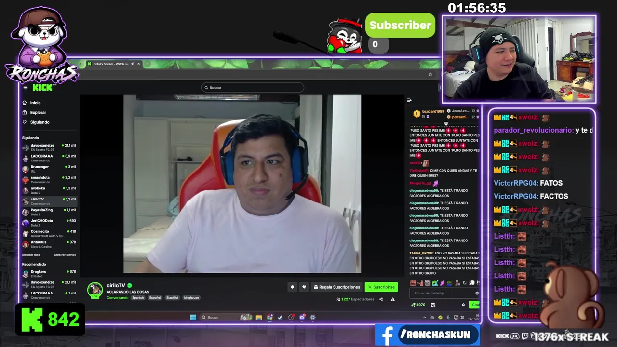Open Chrome from taskbar
The image size is (617, 347).
[269, 317]
